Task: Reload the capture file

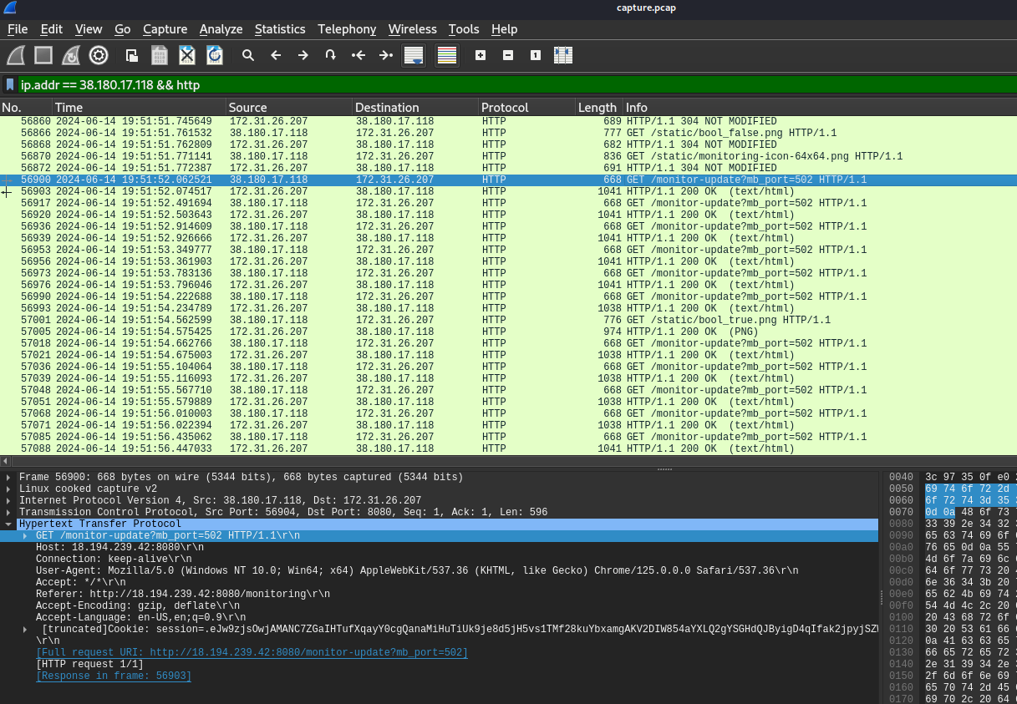Action: [x=216, y=55]
